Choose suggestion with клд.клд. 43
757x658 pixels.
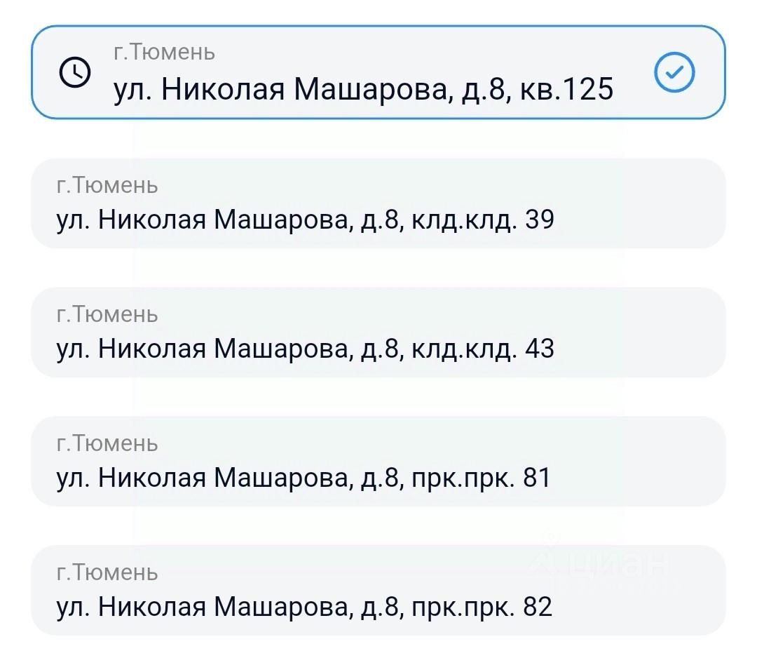coord(305,349)
